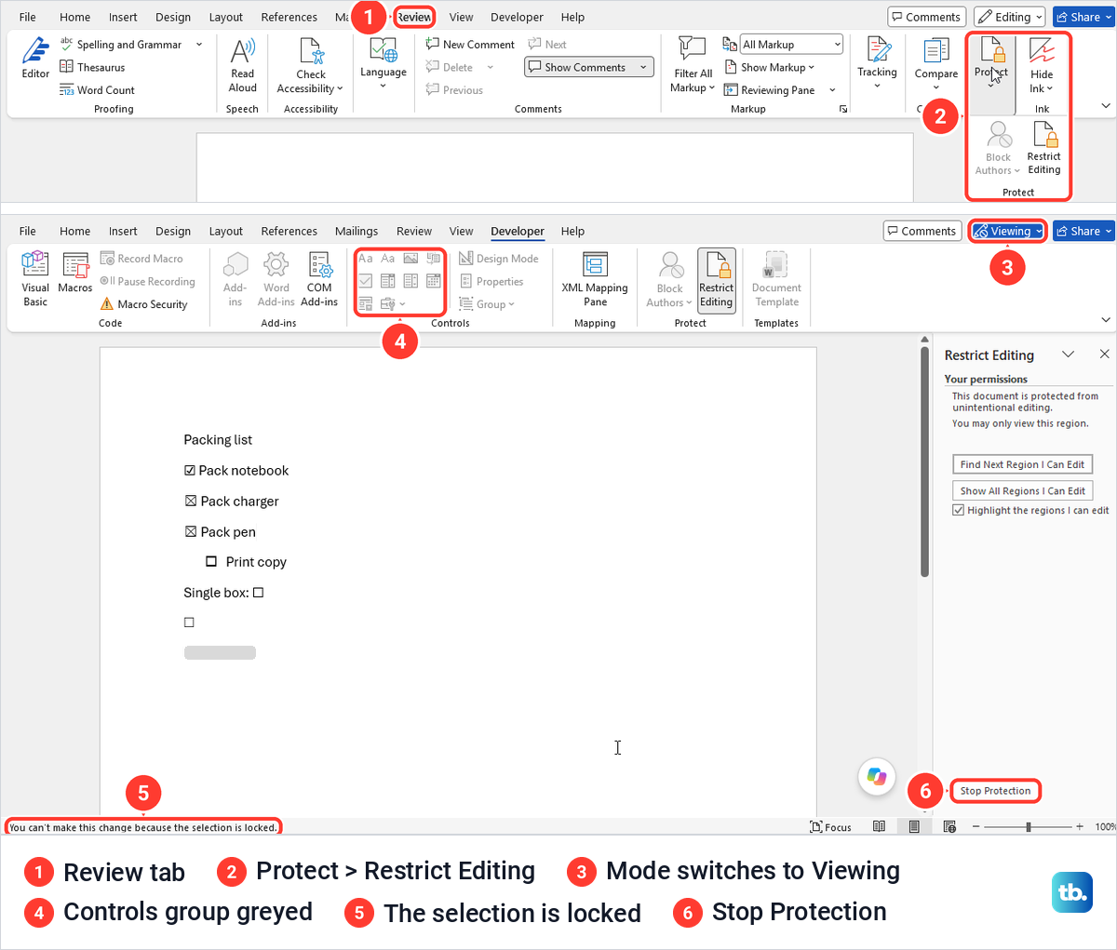Click the document vertical scrollbar
The image size is (1117, 950).
point(924,462)
